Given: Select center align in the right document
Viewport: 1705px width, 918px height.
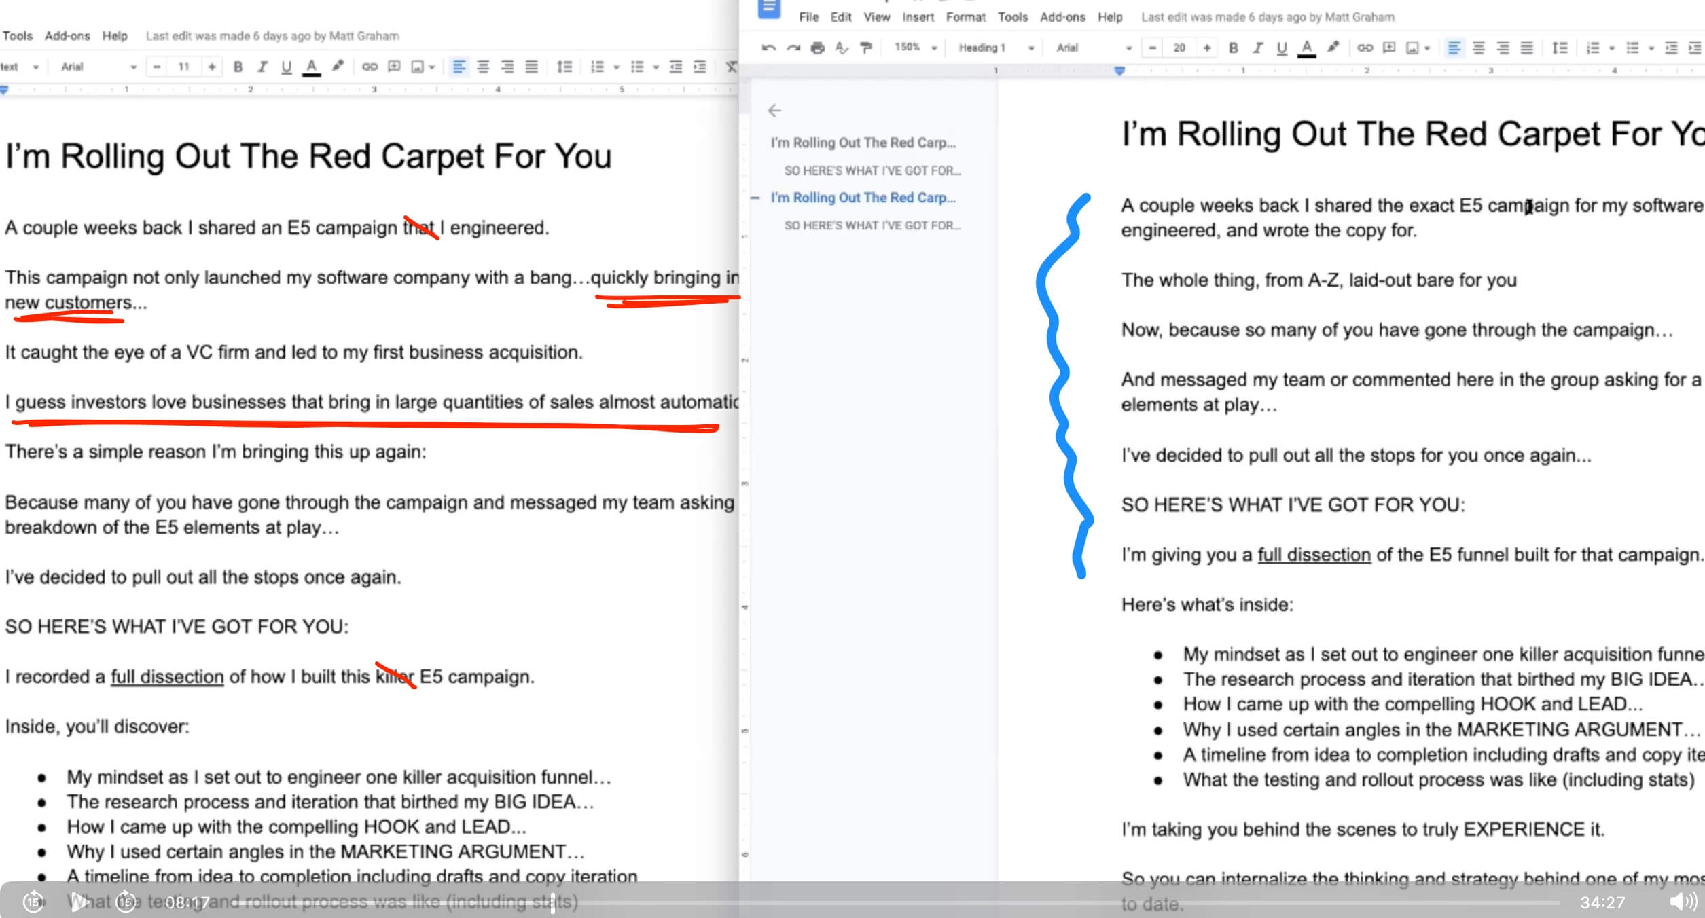Looking at the screenshot, I should (x=1478, y=48).
